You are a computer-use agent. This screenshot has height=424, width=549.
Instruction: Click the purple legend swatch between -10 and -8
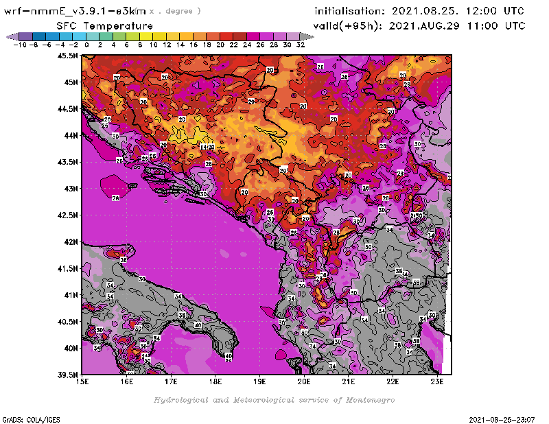point(26,36)
